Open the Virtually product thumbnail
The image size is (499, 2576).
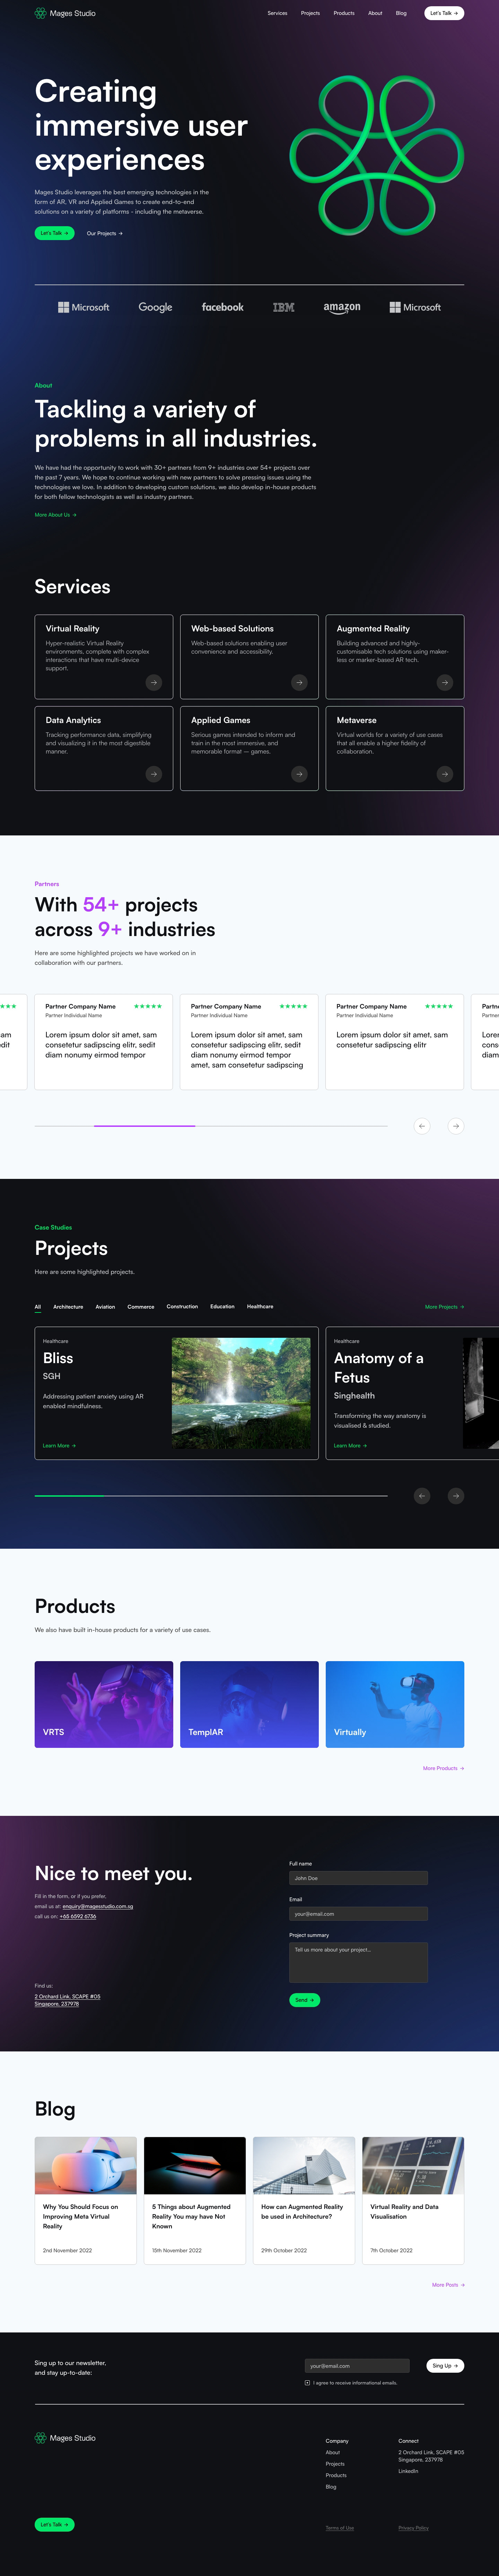point(394,1704)
